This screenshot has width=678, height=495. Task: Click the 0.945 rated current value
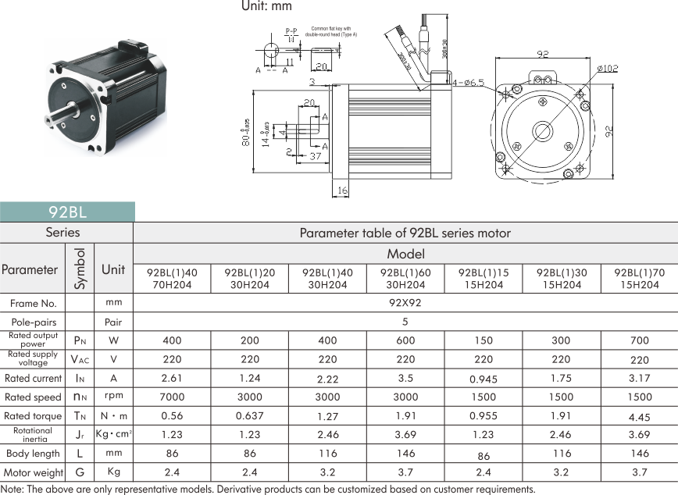coord(484,379)
